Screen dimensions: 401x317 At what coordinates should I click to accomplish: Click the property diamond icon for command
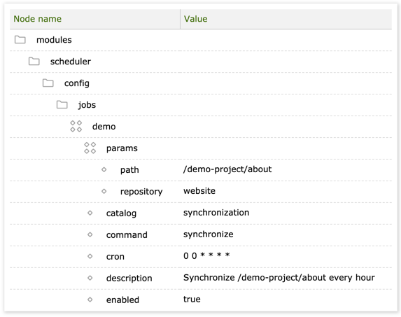(90, 234)
